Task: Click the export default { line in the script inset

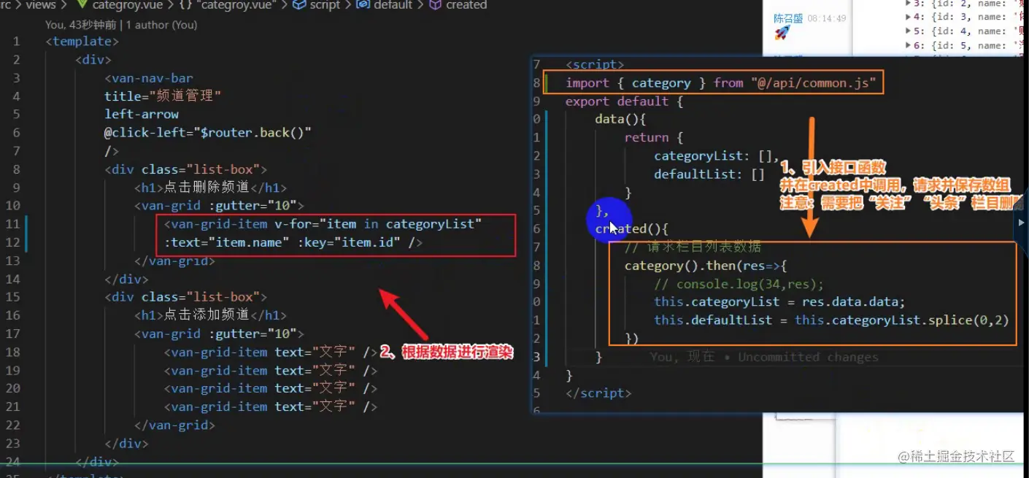Action: click(624, 101)
